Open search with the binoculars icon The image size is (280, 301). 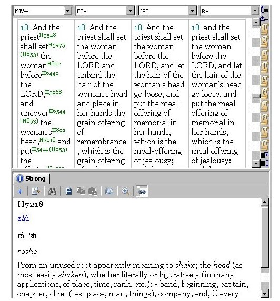pos(52,191)
